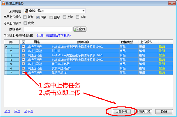Image resolution: width=177 pixels, height=117 pixels.
Task: Uncheck the 编辑 upload operation checkbox
Action: [x=38, y=17]
